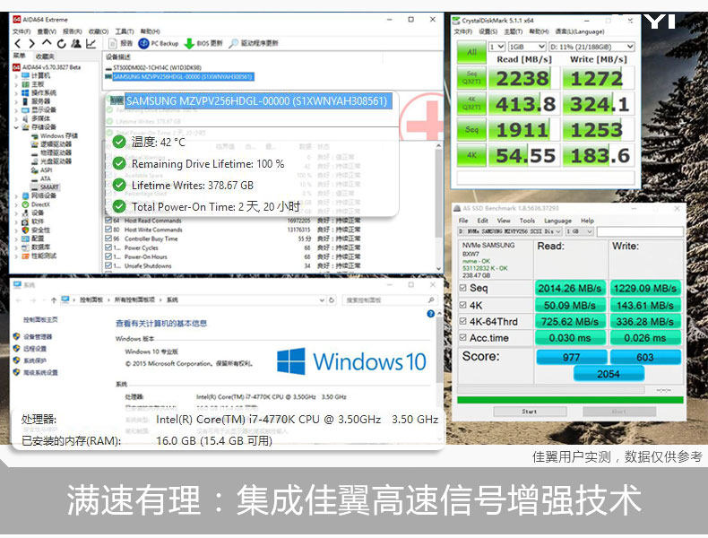The image size is (708, 538).
Task: Click the CrystalDiskMark Seq Q32T1 button
Action: click(x=471, y=77)
